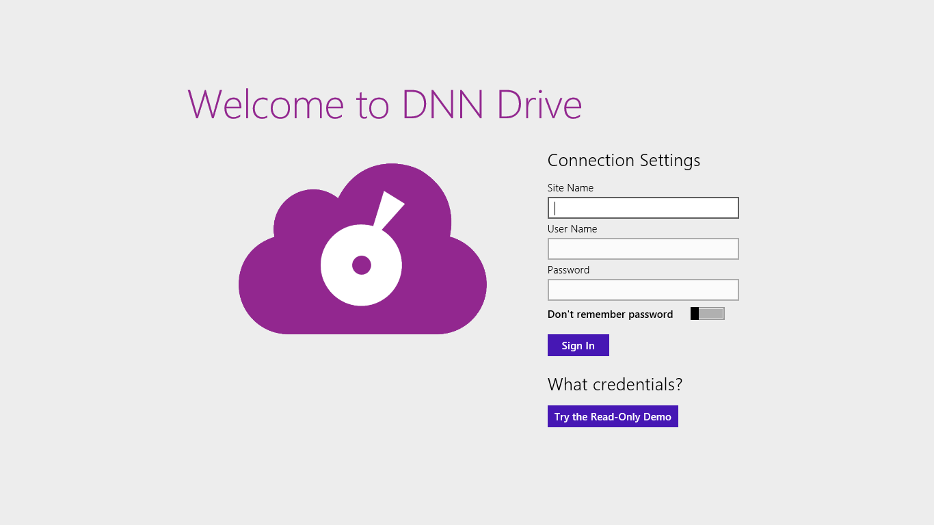Toggle the remember password switch
The height and width of the screenshot is (525, 934).
coord(707,314)
